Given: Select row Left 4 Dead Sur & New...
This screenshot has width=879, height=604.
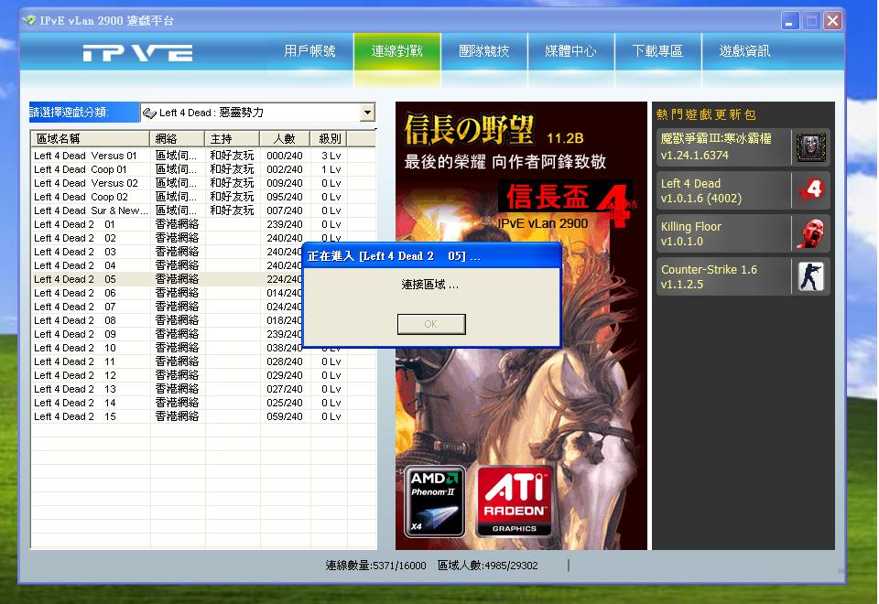Looking at the screenshot, I should 203,210.
